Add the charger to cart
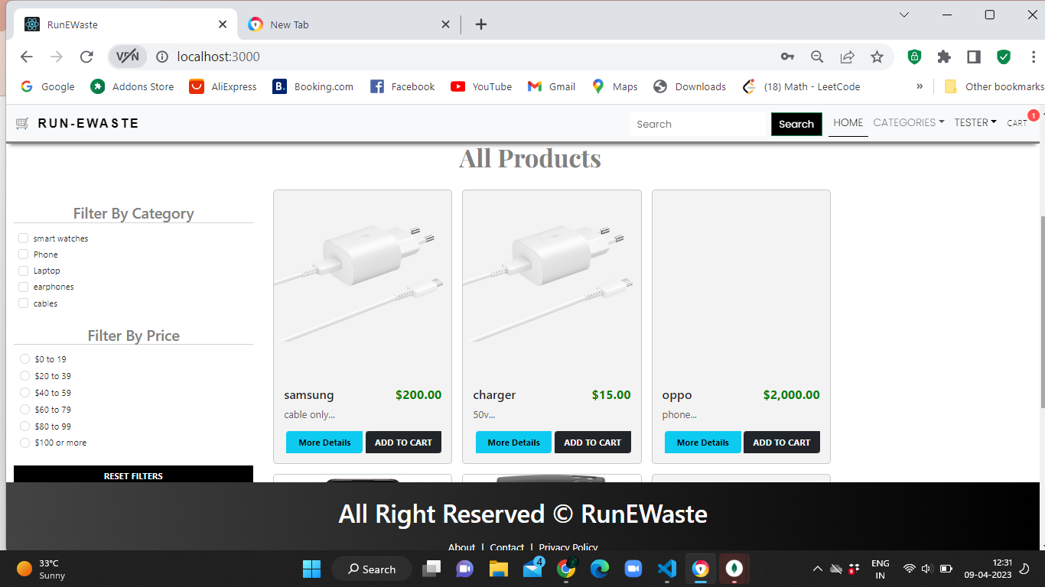This screenshot has width=1045, height=587. coord(593,443)
